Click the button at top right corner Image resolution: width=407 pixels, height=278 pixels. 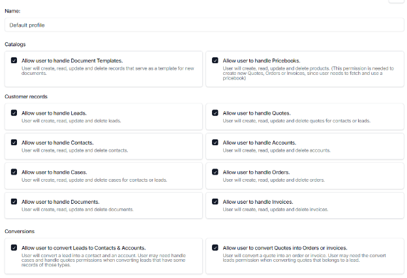click(x=397, y=2)
